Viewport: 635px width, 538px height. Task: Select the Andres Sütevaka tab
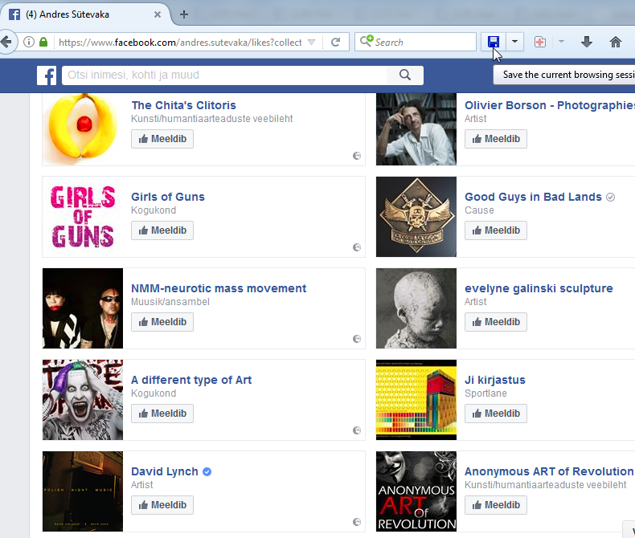[x=85, y=14]
